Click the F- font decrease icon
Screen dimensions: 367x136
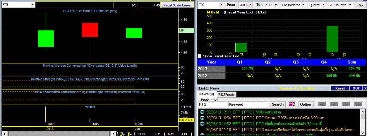point(130,134)
